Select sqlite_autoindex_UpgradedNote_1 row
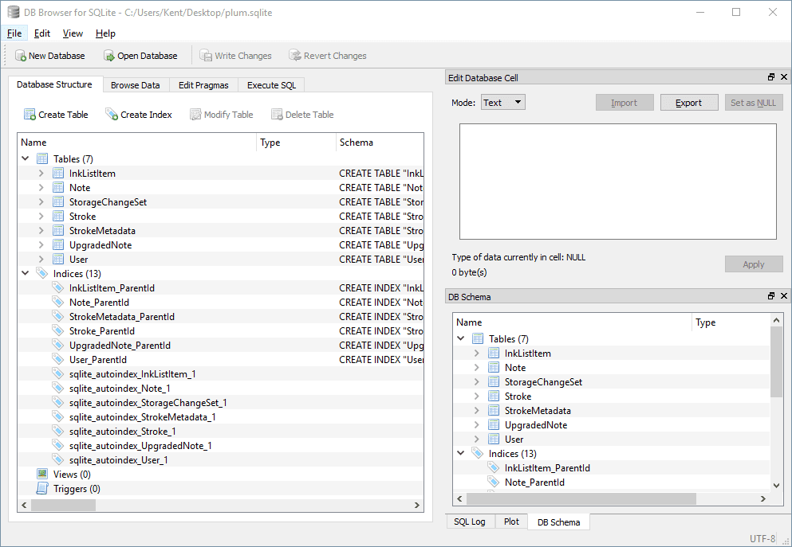This screenshot has width=792, height=547. tap(220, 446)
